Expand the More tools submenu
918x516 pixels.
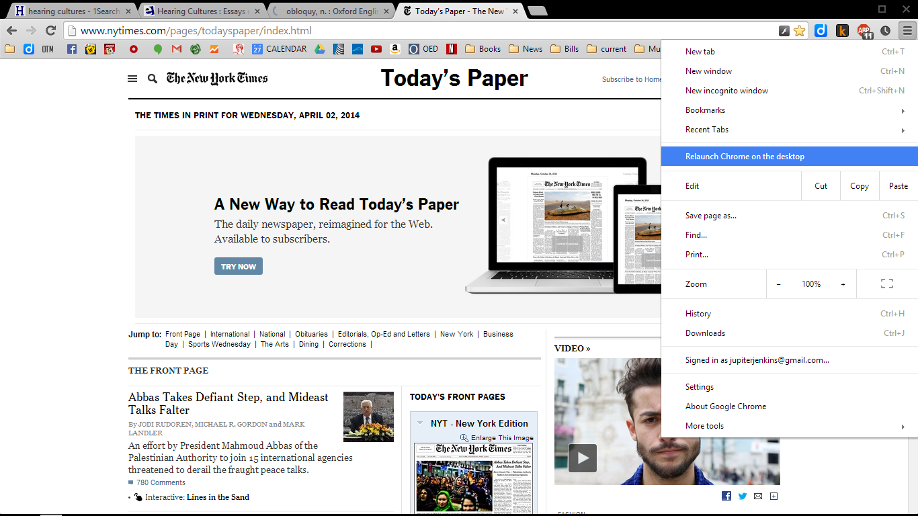[x=790, y=426]
